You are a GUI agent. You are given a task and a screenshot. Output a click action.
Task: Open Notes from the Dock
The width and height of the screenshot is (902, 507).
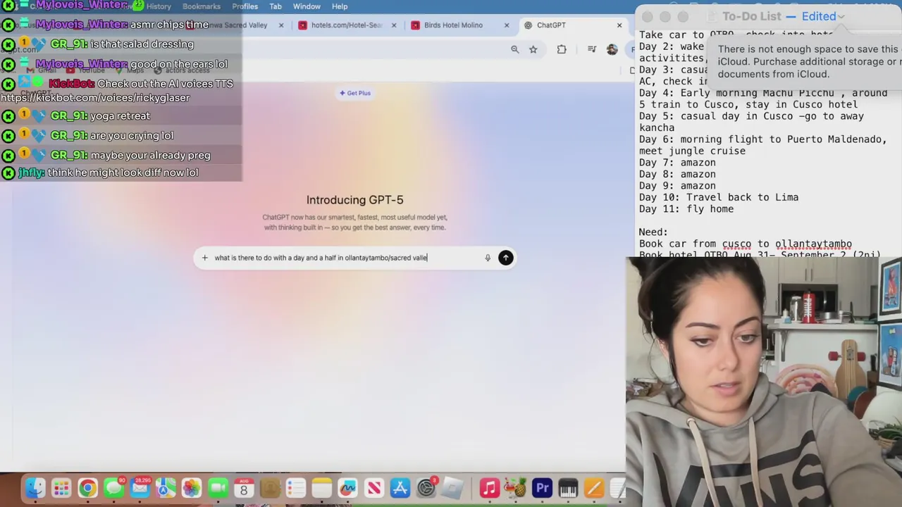point(322,488)
